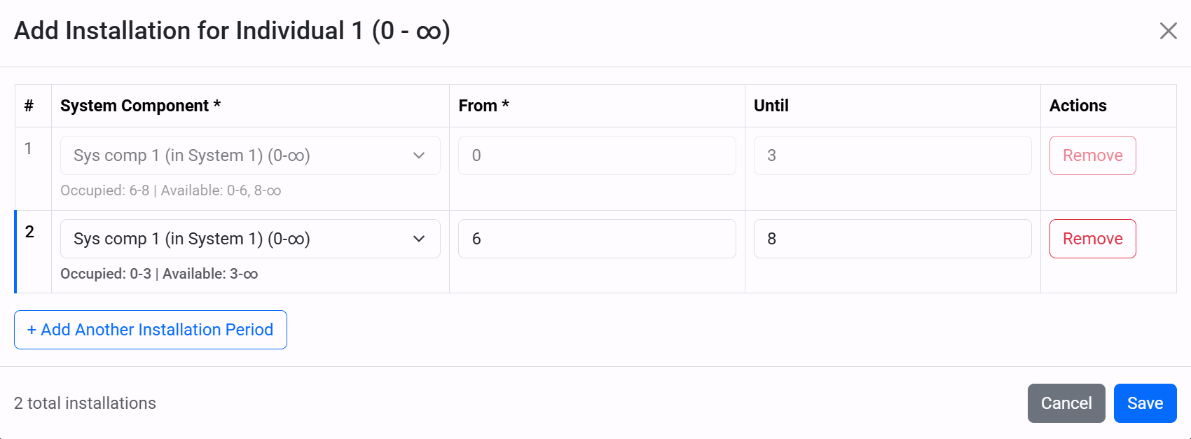Click the Cancel button
Viewport: 1191px width, 439px height.
click(x=1066, y=403)
